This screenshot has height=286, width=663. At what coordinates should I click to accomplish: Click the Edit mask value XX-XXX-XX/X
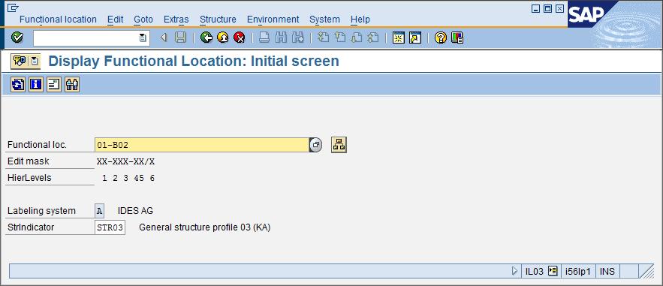point(125,161)
